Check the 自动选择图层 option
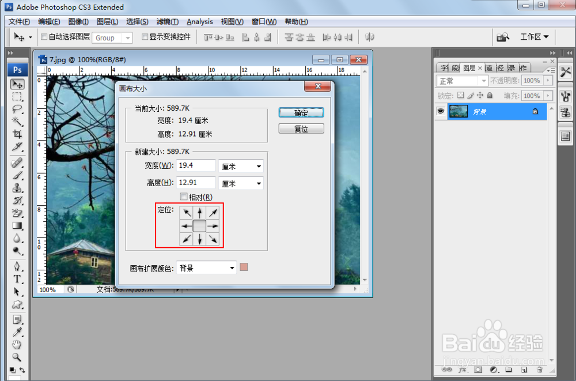The image size is (576, 381). coord(44,37)
